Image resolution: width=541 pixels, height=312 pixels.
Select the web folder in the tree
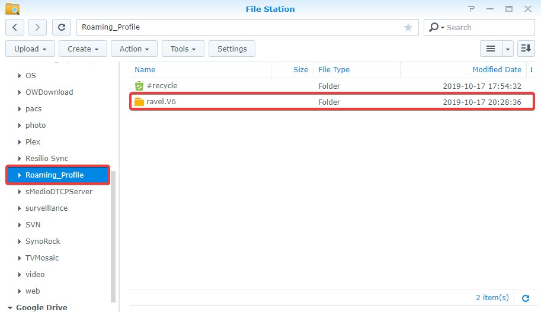point(33,291)
